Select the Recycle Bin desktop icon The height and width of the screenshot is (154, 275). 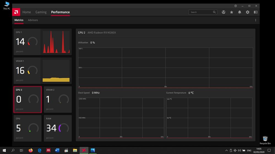[x=265, y=140]
